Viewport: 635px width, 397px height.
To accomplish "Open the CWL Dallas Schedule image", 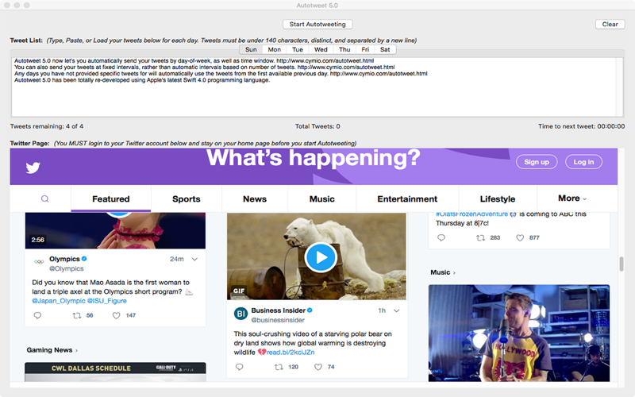I will [x=115, y=372].
